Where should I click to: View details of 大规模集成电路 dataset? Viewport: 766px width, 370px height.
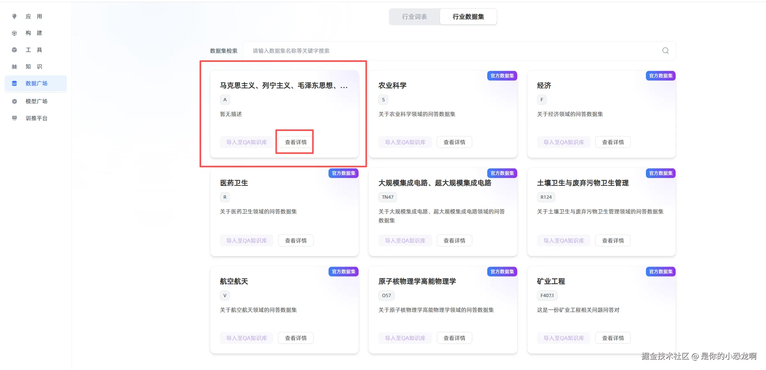(x=454, y=241)
